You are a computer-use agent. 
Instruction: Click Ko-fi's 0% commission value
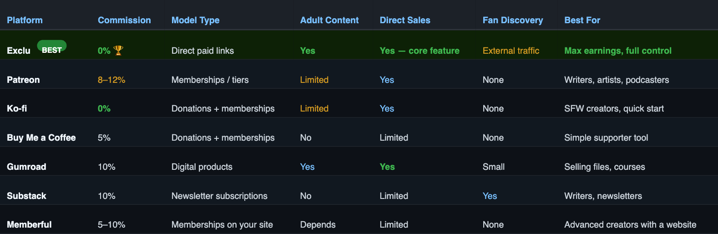[104, 108]
